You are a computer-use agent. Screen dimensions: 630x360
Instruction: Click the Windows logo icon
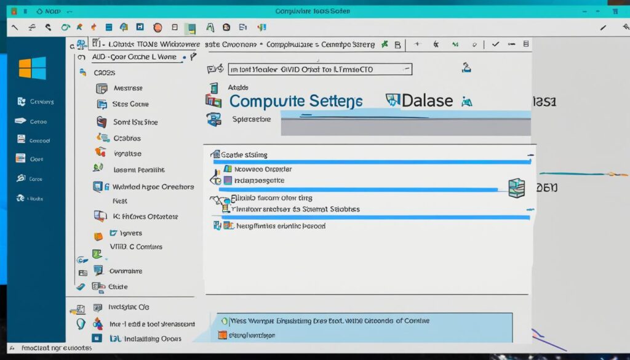(x=32, y=67)
